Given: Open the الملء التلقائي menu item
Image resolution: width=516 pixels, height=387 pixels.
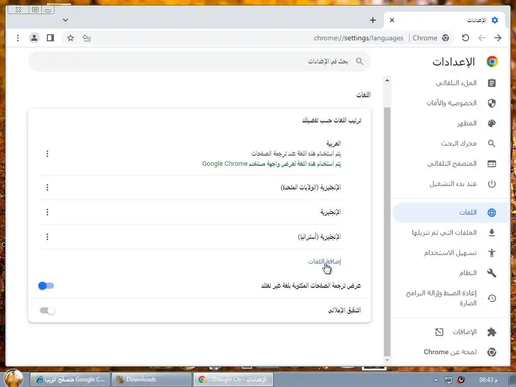Looking at the screenshot, I should pyautogui.click(x=456, y=83).
